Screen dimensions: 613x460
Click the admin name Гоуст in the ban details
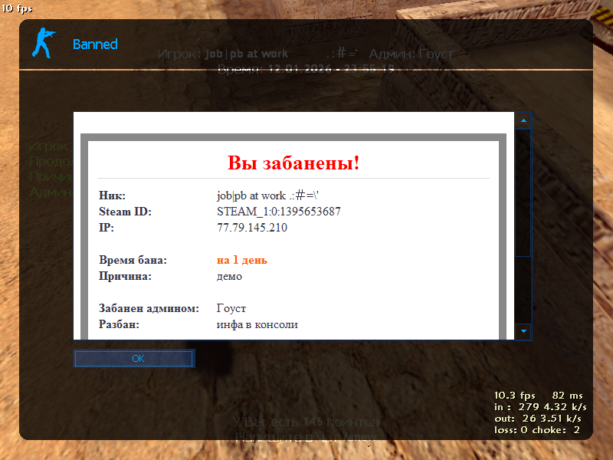pos(231,308)
